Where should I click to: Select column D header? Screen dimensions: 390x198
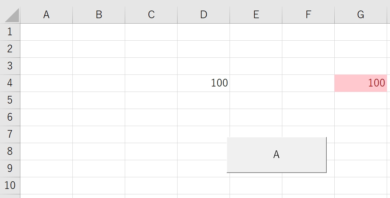[203, 15]
